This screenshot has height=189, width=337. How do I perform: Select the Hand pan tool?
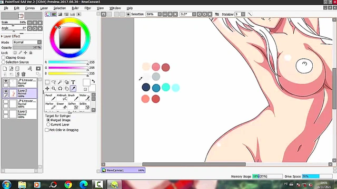coord(67,89)
